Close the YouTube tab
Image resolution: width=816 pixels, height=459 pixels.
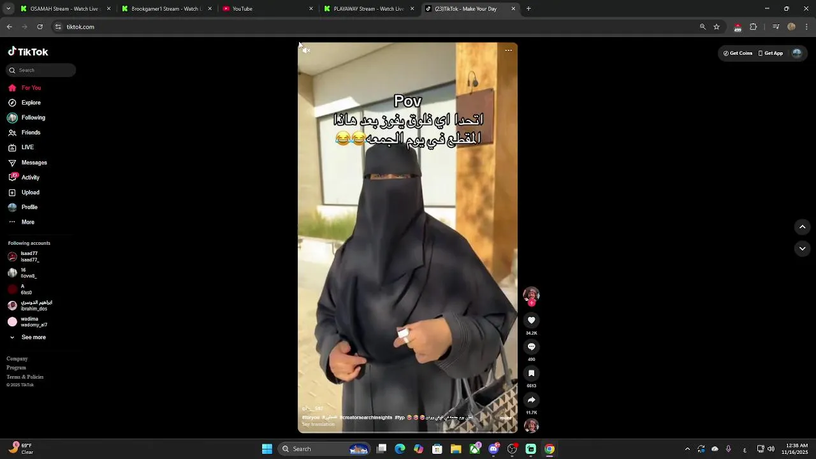point(311,9)
